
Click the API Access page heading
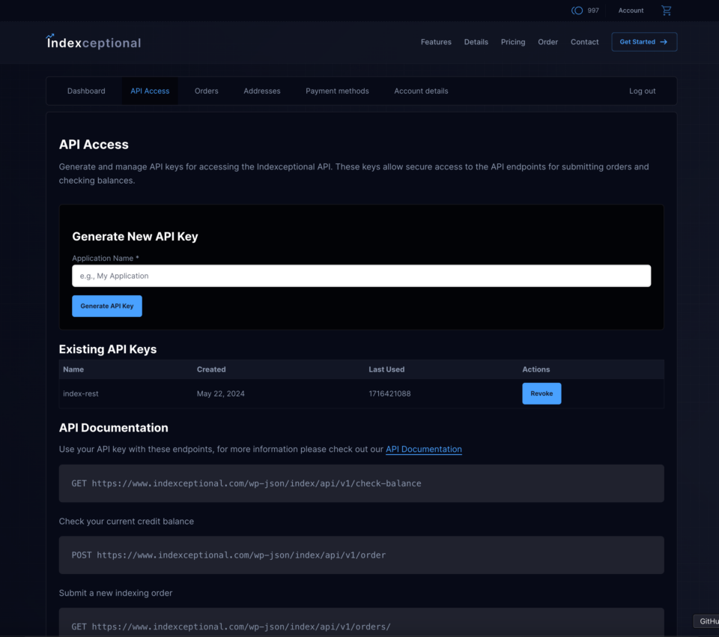click(x=94, y=145)
